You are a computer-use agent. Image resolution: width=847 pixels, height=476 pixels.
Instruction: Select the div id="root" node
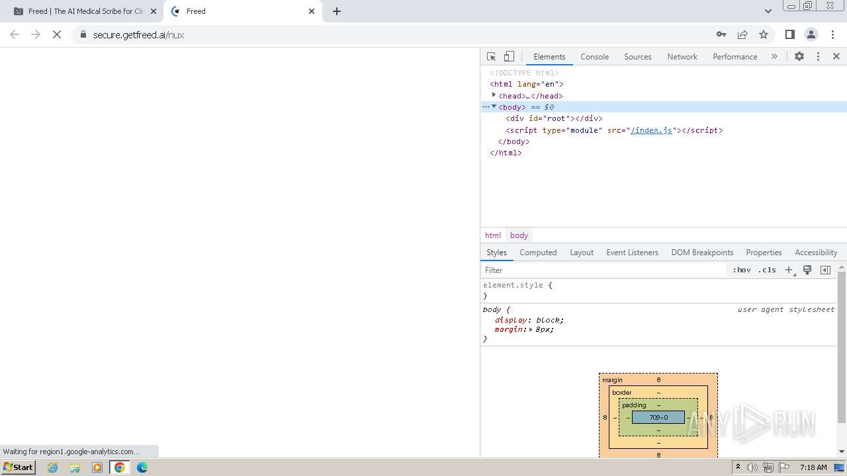coord(554,118)
